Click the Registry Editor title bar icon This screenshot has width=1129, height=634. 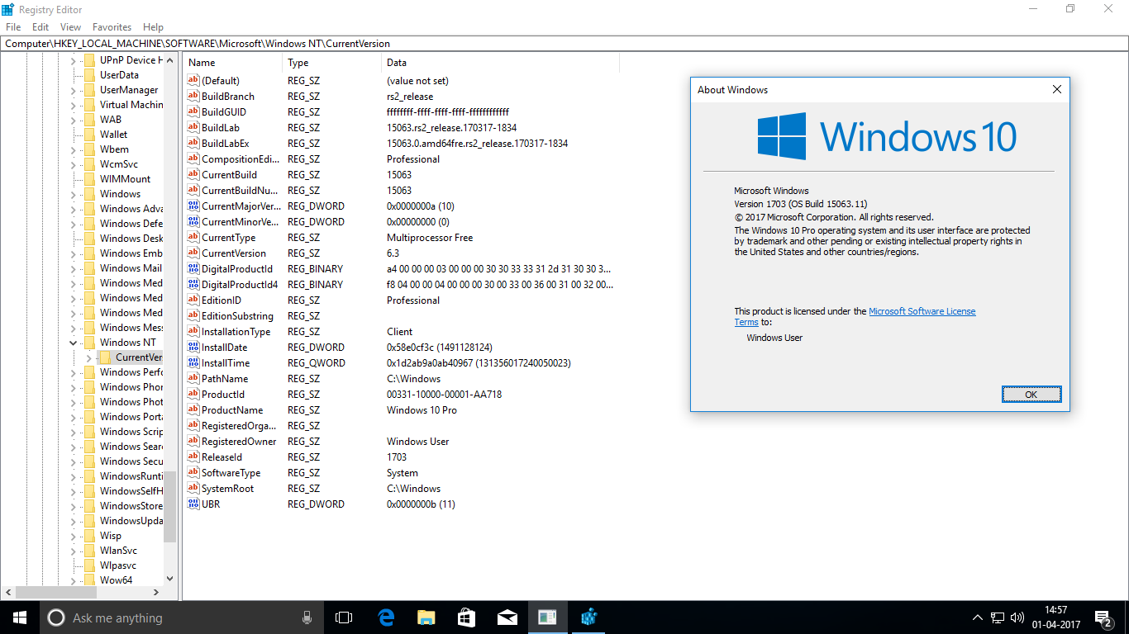click(8, 8)
